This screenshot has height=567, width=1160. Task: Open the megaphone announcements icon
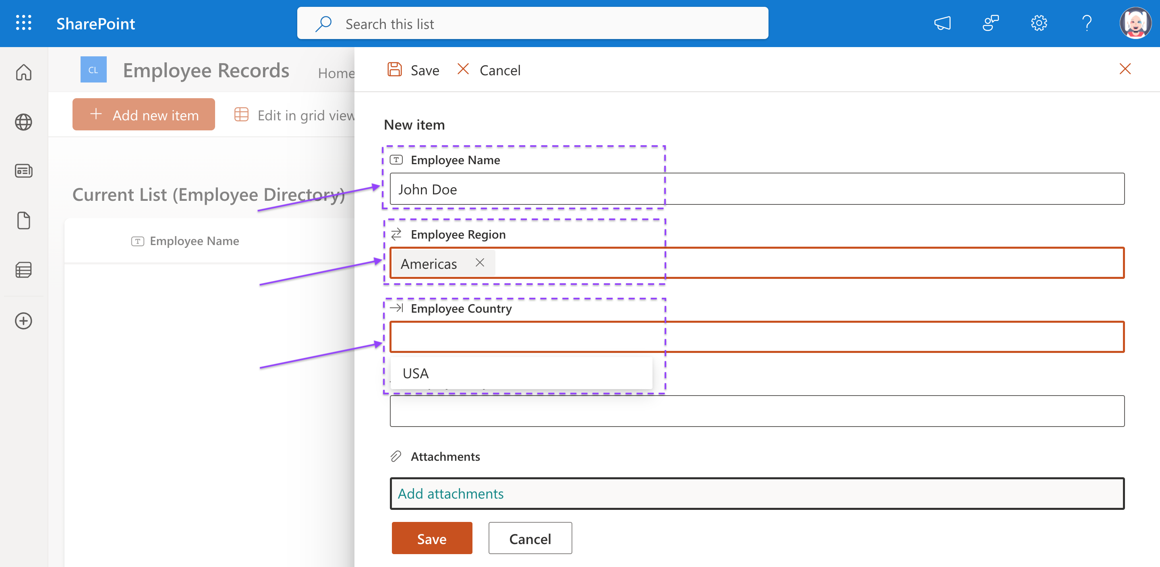942,23
